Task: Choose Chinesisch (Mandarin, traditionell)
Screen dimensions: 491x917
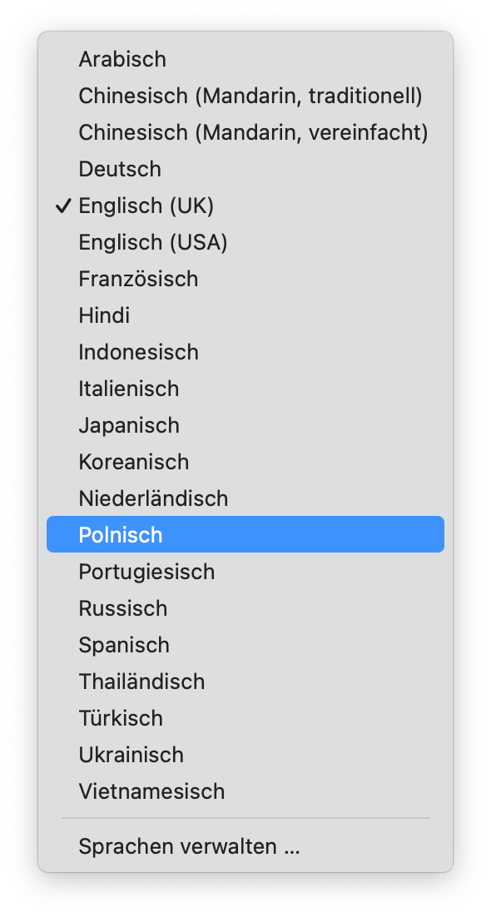Action: tap(245, 96)
